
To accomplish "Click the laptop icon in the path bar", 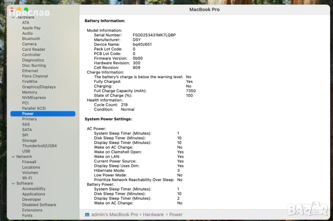I will pos(87,214).
